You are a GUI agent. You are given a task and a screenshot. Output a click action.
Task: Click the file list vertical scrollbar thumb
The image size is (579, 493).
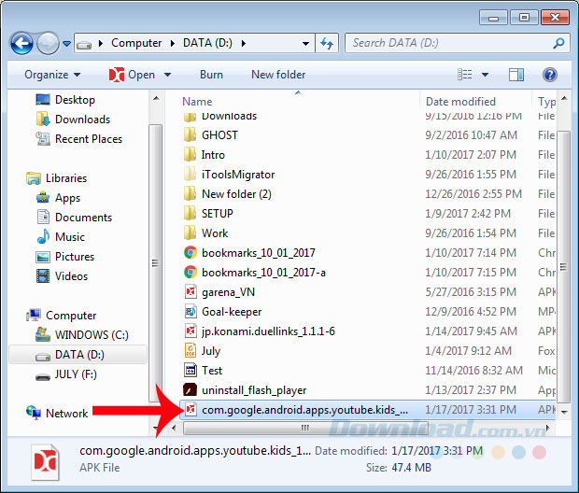click(x=563, y=267)
